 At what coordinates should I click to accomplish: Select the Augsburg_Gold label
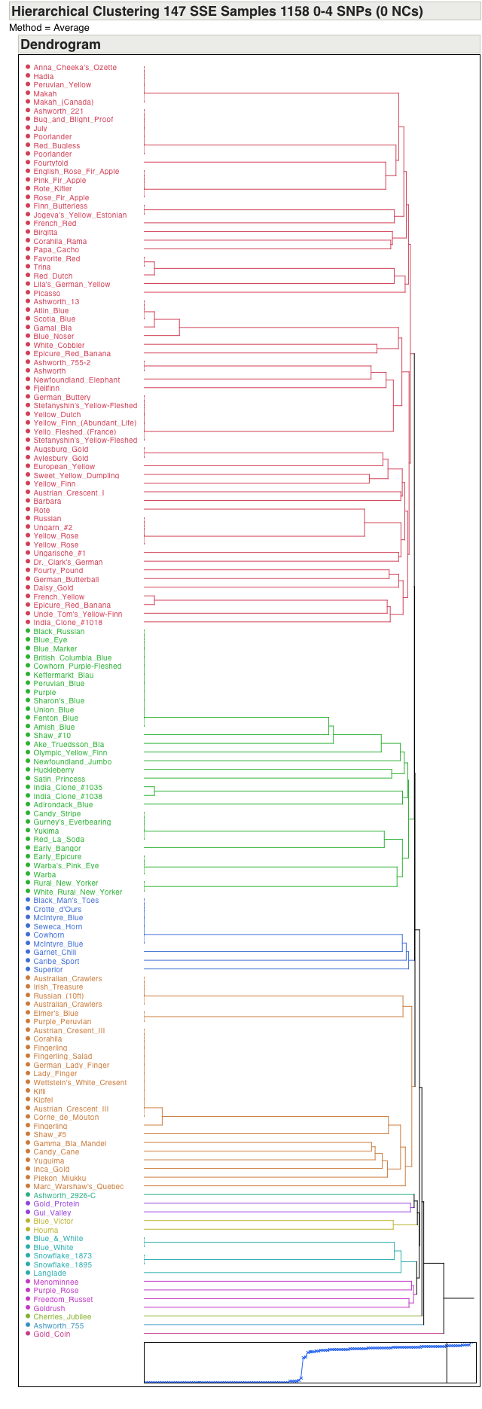tap(61, 450)
